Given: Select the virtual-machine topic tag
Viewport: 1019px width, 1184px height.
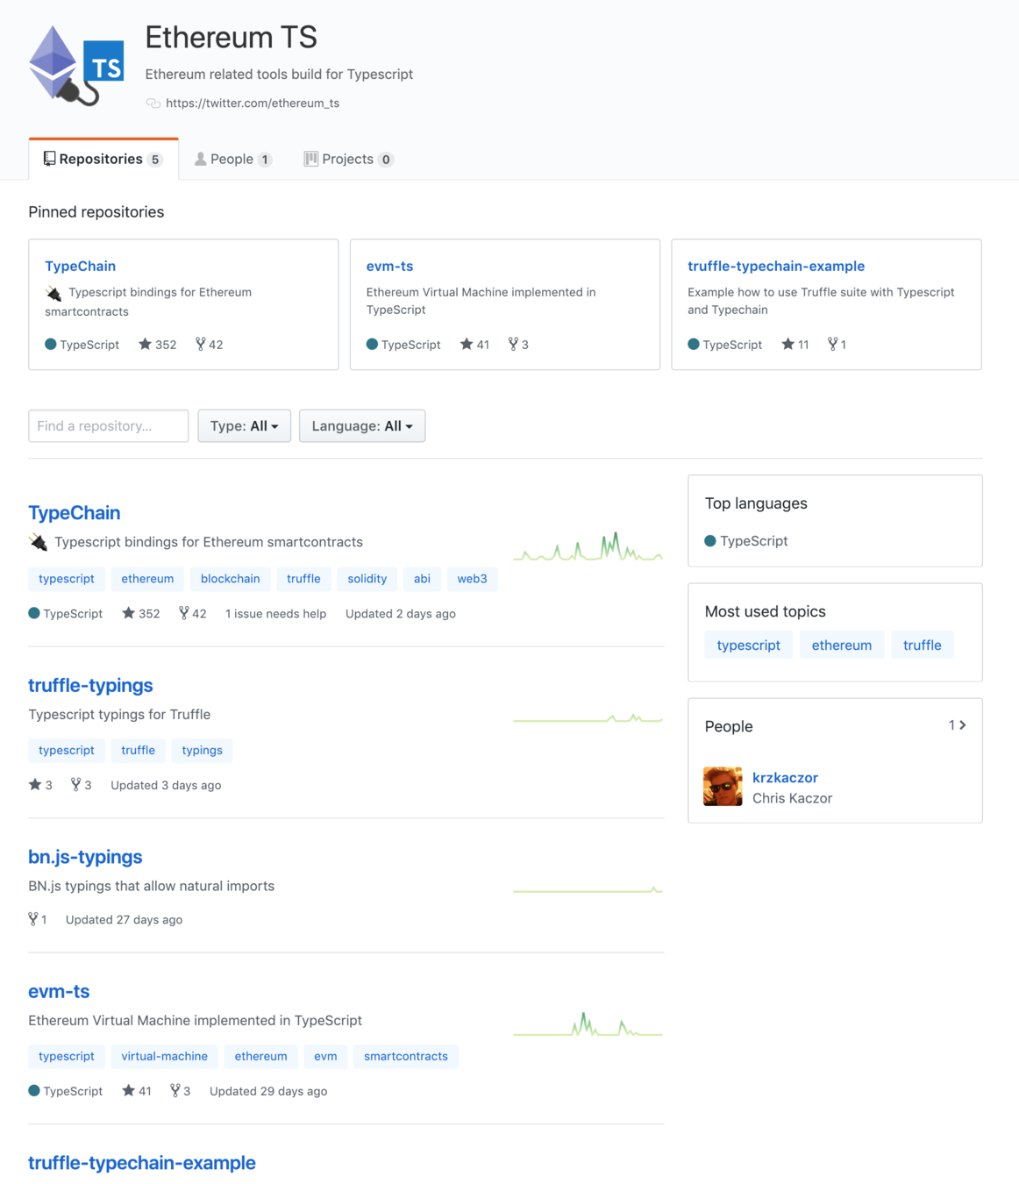Looking at the screenshot, I should click(x=164, y=1056).
